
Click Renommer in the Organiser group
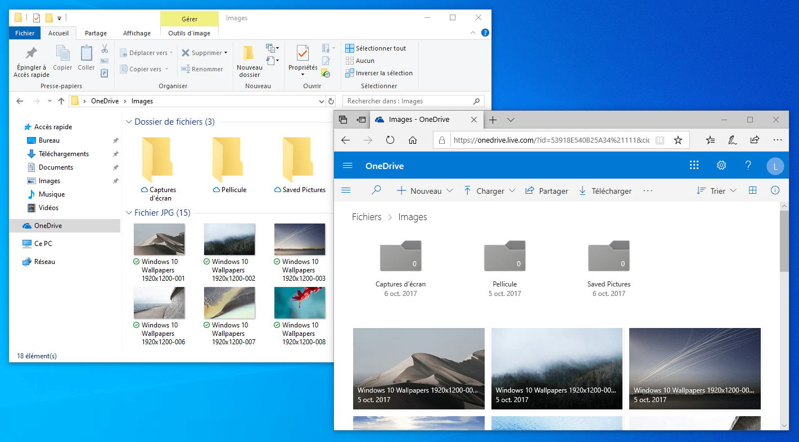(x=202, y=69)
